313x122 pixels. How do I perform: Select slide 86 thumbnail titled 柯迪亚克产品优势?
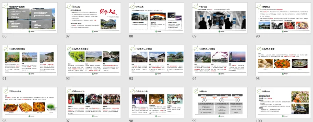point(30,18)
